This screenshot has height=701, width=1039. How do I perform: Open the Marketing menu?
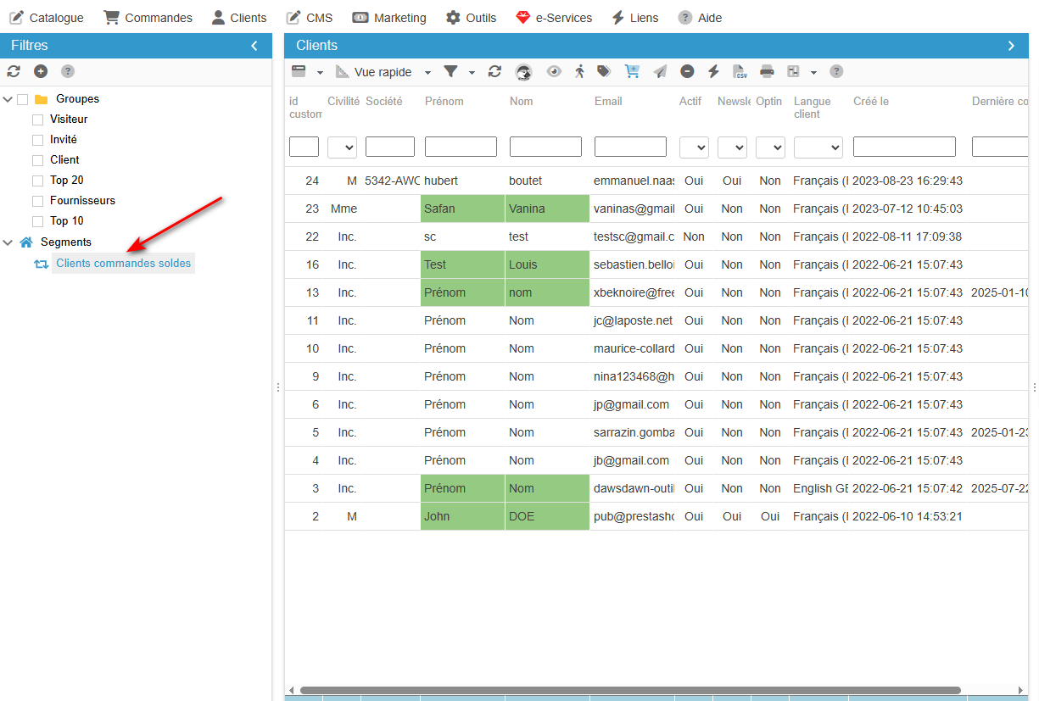(x=389, y=18)
